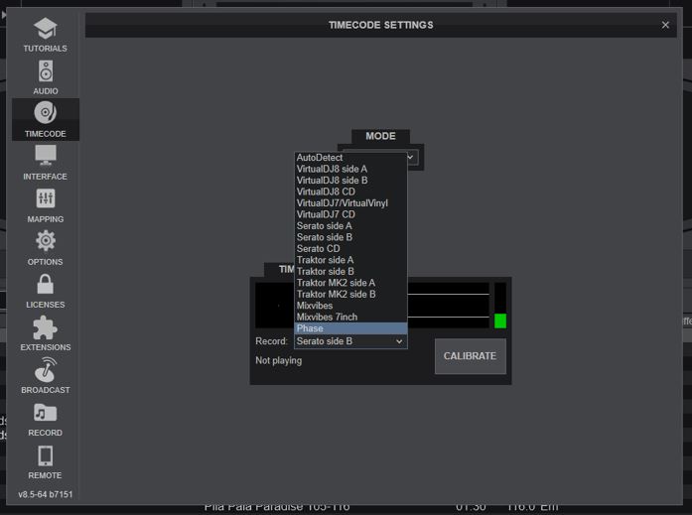This screenshot has width=692, height=515.
Task: Choose Phase from the timecode list
Action: pyautogui.click(x=349, y=328)
